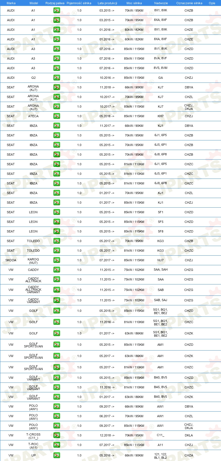Click the fuel icon in the VW T-CROSS row

point(57,435)
